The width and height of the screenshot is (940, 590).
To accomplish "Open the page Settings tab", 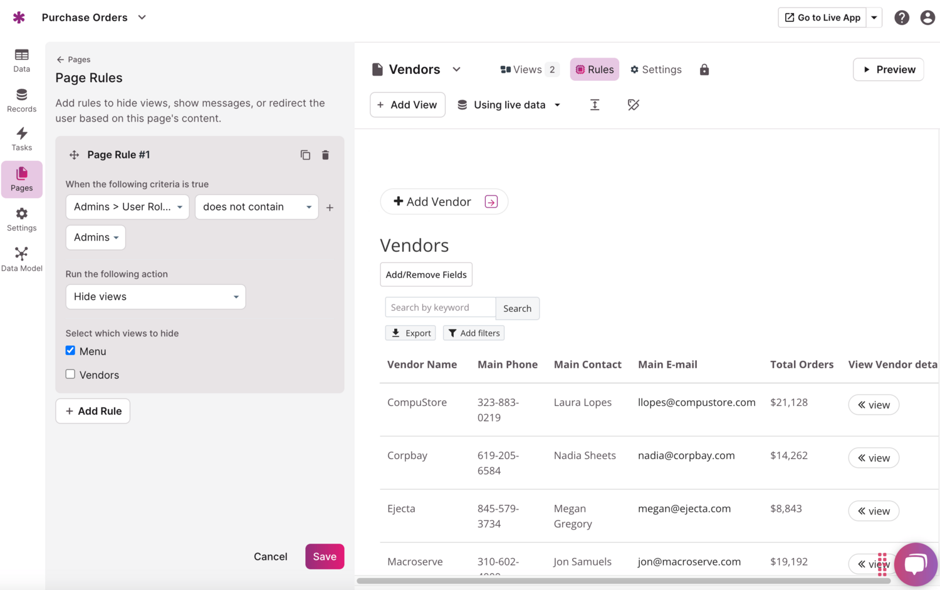I will point(655,70).
